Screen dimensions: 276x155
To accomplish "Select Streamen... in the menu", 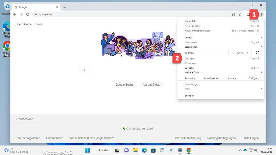I will [220, 63].
